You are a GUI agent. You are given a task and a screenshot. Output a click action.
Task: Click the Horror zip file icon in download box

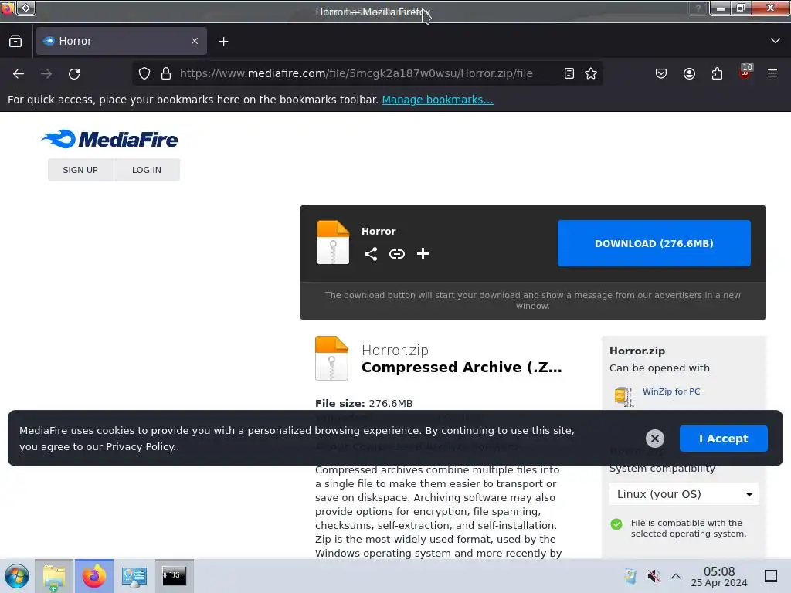pos(333,242)
